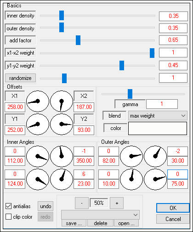This screenshot has height=232, width=193.
Task: Click the inner angle dial valued 350.00
Action: pos(62,156)
